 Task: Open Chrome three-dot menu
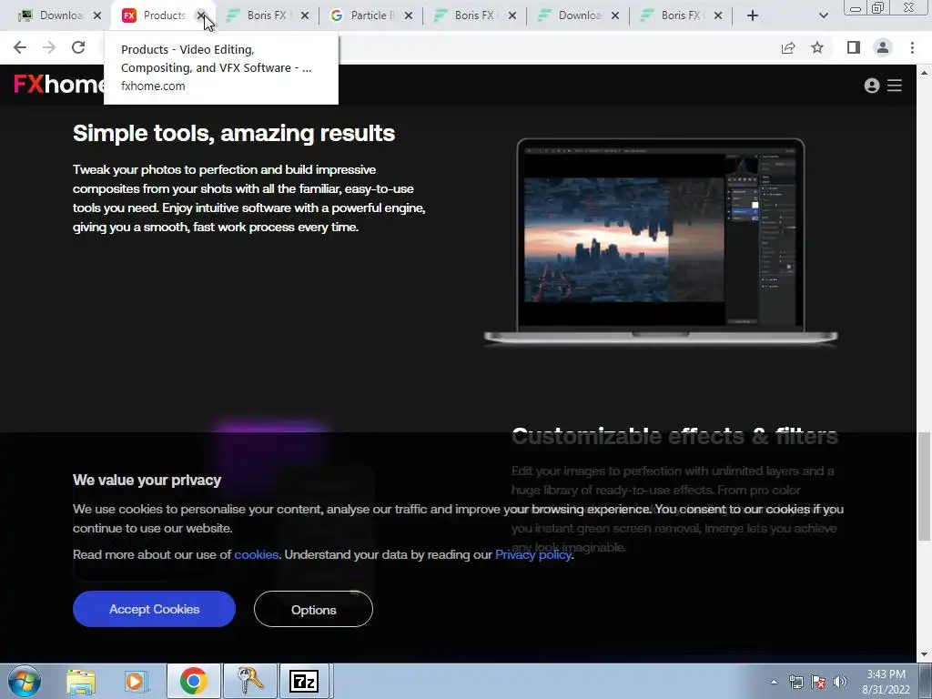[912, 47]
